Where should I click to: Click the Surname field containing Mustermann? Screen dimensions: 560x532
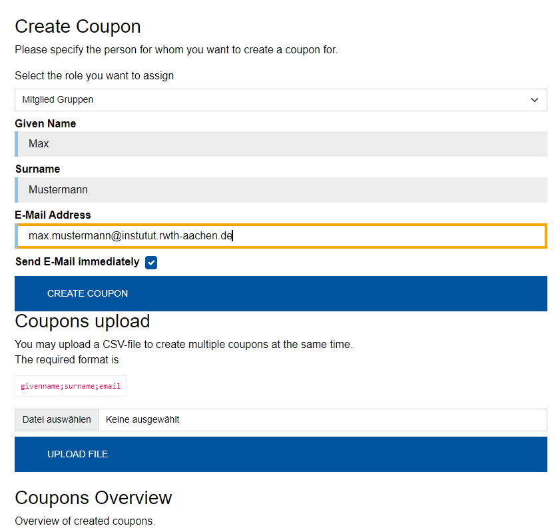click(x=281, y=190)
